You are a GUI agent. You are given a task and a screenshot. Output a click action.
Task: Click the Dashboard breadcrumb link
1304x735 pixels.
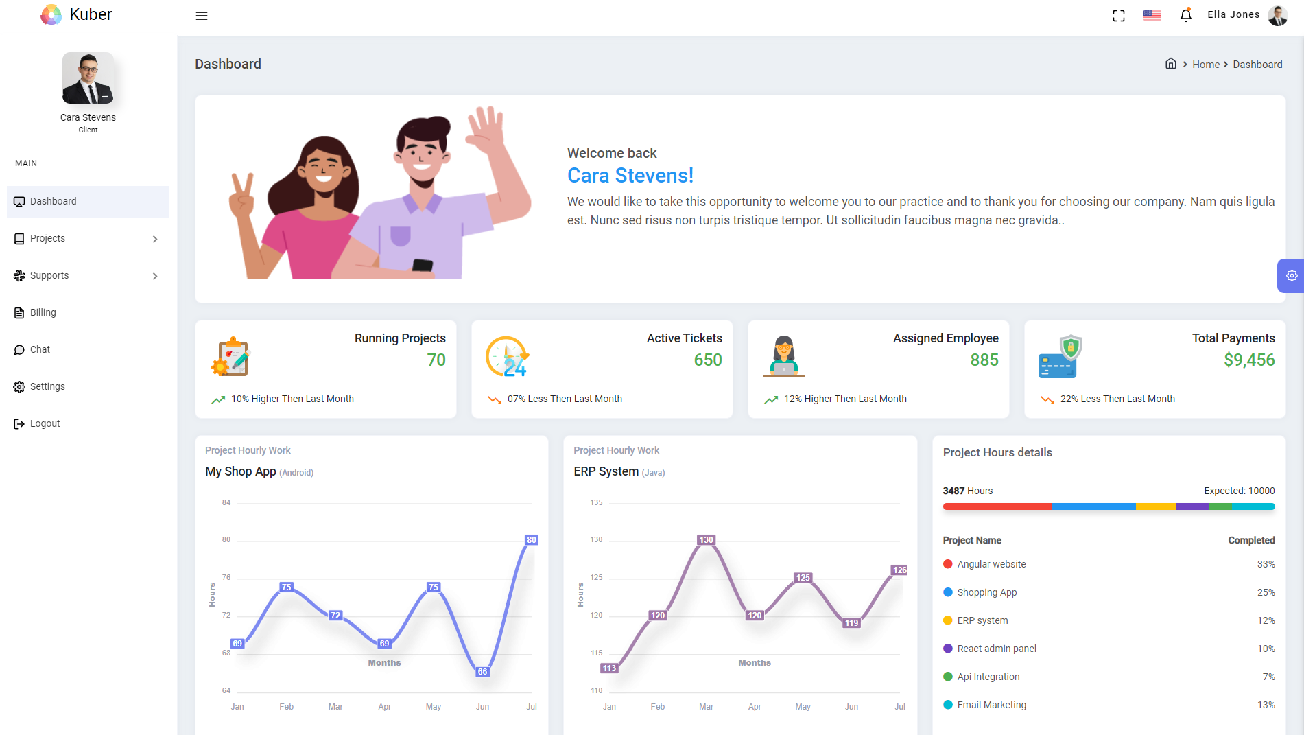(1257, 65)
